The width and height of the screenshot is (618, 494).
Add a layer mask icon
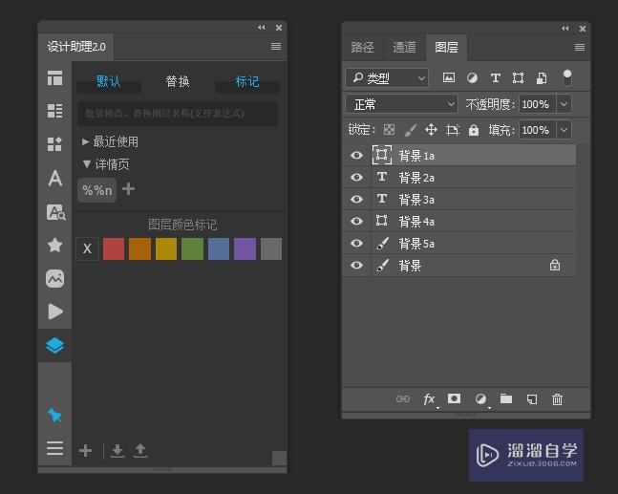(x=454, y=398)
